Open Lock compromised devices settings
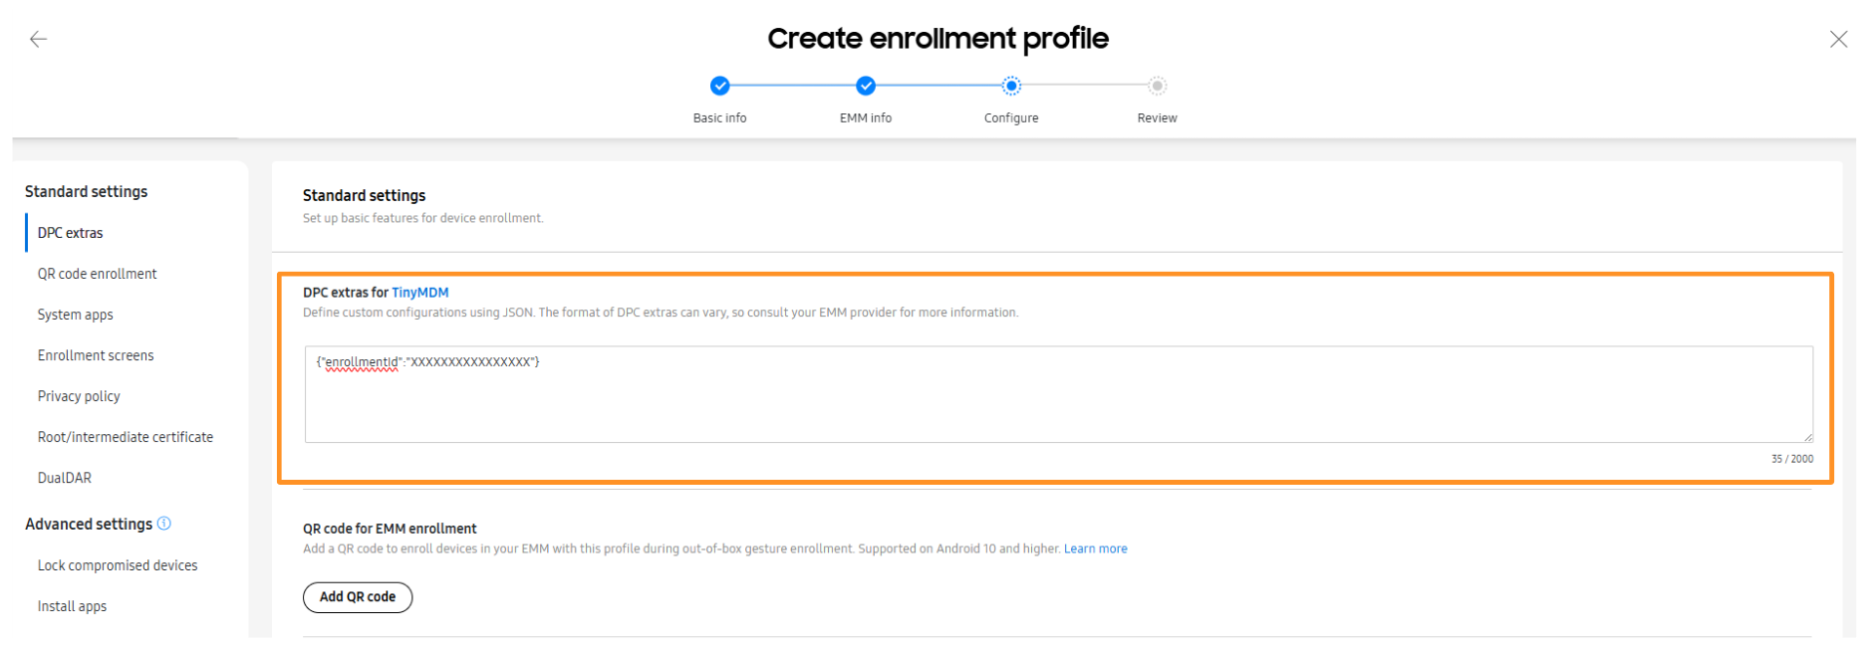Image resolution: width=1875 pixels, height=650 pixels. point(118,565)
